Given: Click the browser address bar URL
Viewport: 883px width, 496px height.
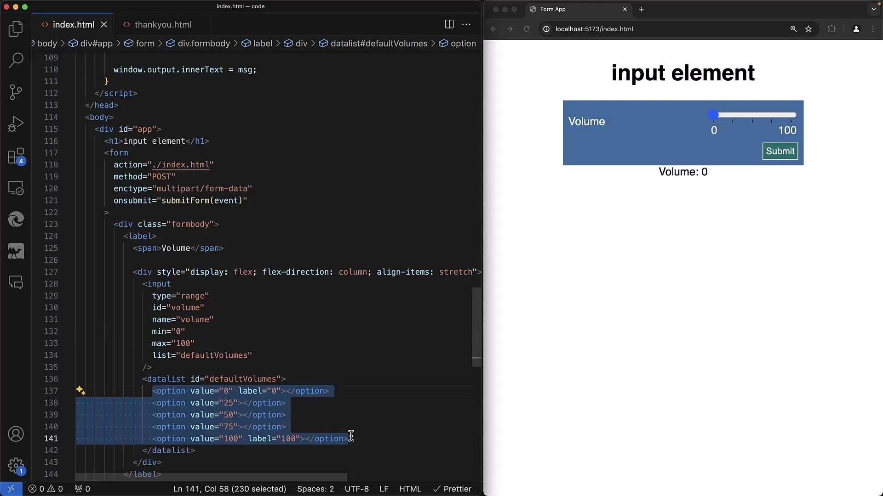Looking at the screenshot, I should tap(594, 29).
